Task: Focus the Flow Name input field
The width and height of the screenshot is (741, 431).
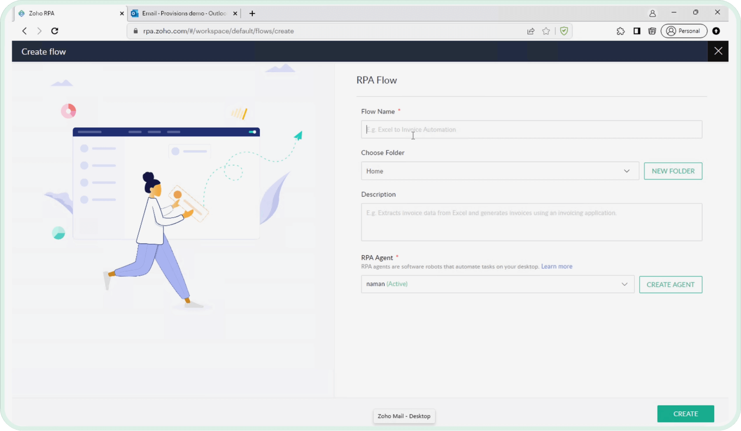Action: point(531,129)
